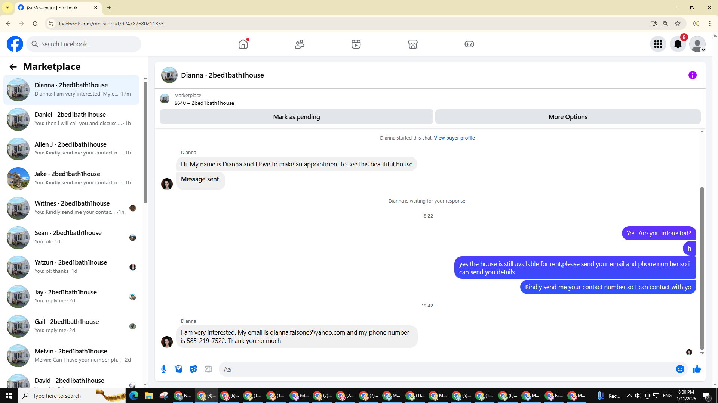This screenshot has height=403, width=718.
Task: Send a thumbs-up like
Action: [697, 369]
